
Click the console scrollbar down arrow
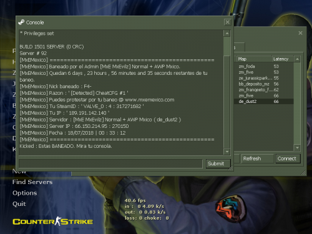tap(227, 152)
